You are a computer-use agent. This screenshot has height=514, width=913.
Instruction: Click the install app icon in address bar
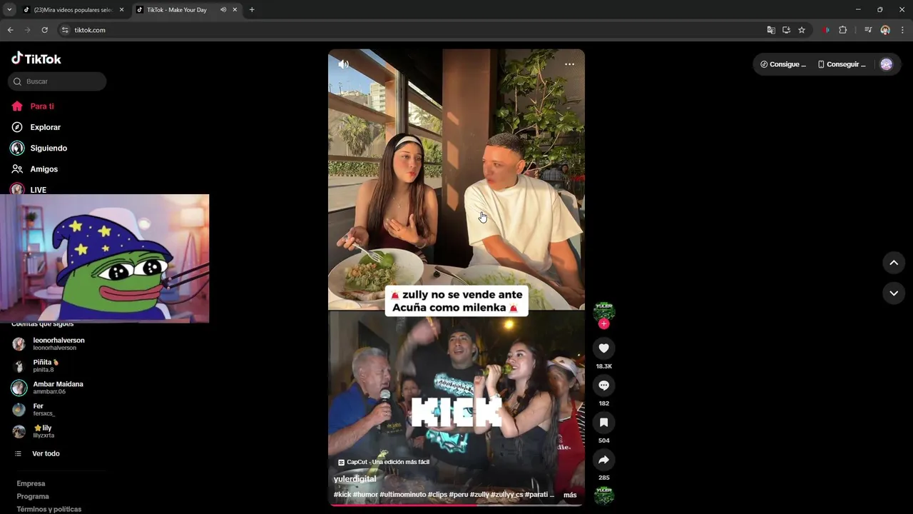(x=786, y=30)
